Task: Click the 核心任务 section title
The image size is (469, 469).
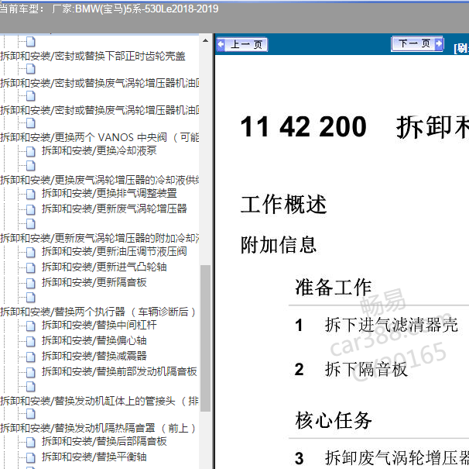Action: [334, 420]
